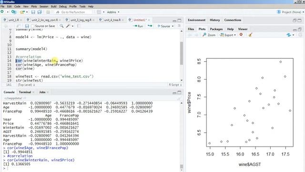Close the Untitled1 tab

(x=149, y=20)
